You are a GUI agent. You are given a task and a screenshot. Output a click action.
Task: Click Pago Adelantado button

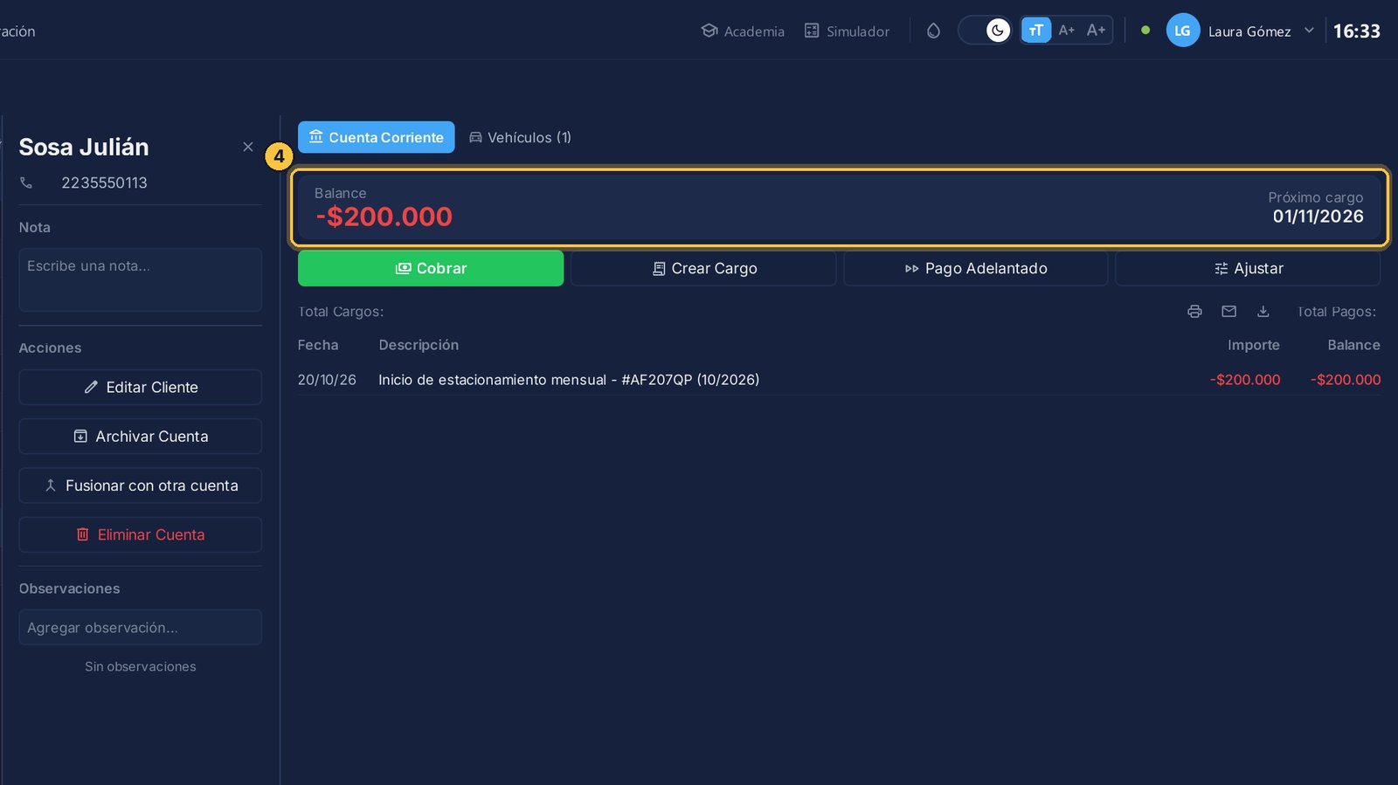[x=975, y=268]
